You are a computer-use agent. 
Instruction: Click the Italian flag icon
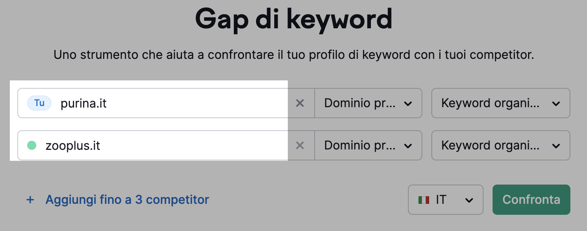424,200
